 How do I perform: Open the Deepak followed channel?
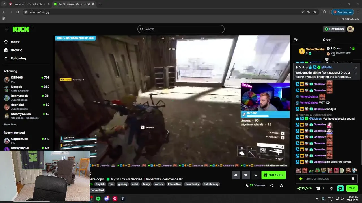[27, 89]
